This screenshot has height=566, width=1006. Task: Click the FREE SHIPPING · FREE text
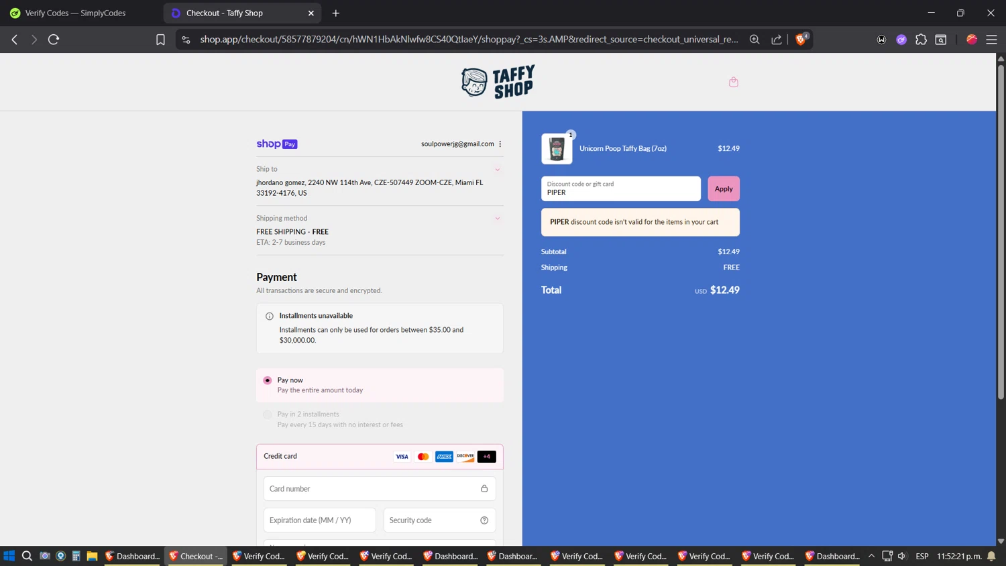[292, 232]
